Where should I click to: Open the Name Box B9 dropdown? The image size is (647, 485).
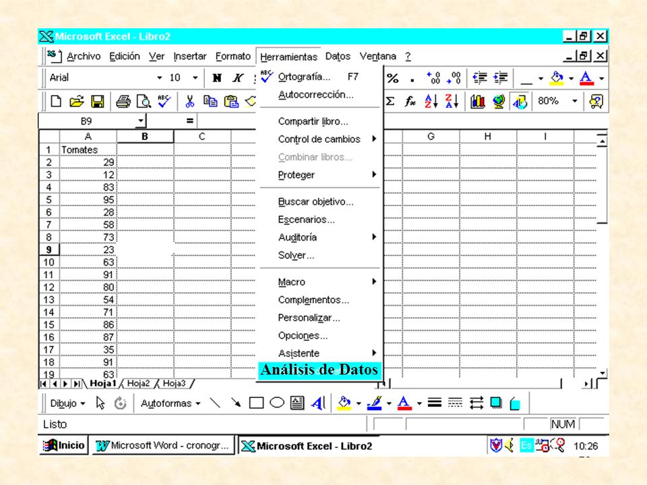click(141, 121)
